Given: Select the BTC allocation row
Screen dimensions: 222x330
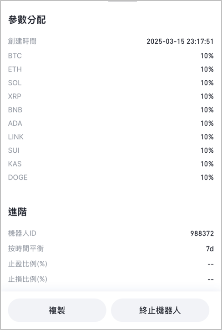Looking at the screenshot, I should pyautogui.click(x=111, y=56).
